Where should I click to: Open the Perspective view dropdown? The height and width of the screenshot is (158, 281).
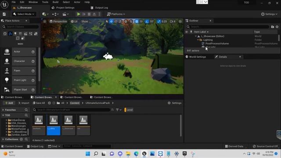tap(58, 22)
